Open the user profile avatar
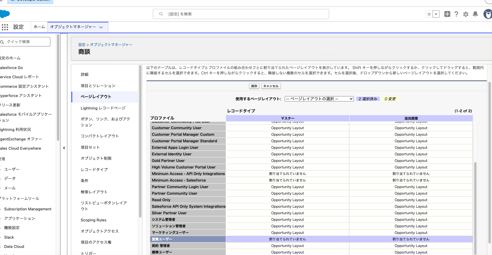This screenshot has width=492, height=255. 488,14
